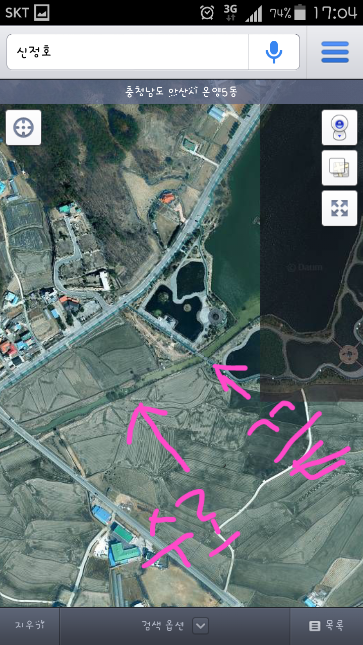Tap the current location crosshair button

tap(23, 127)
